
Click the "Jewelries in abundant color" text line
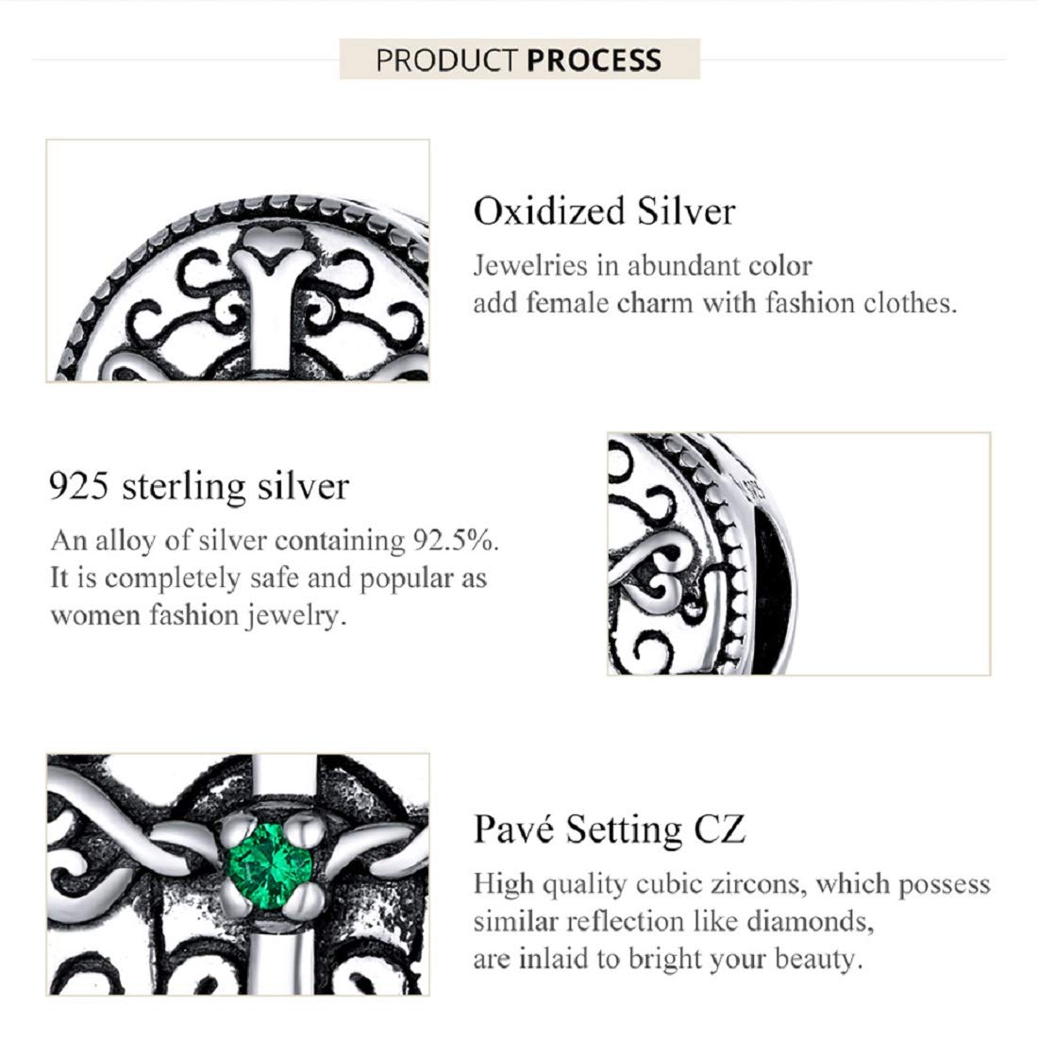pos(643,266)
